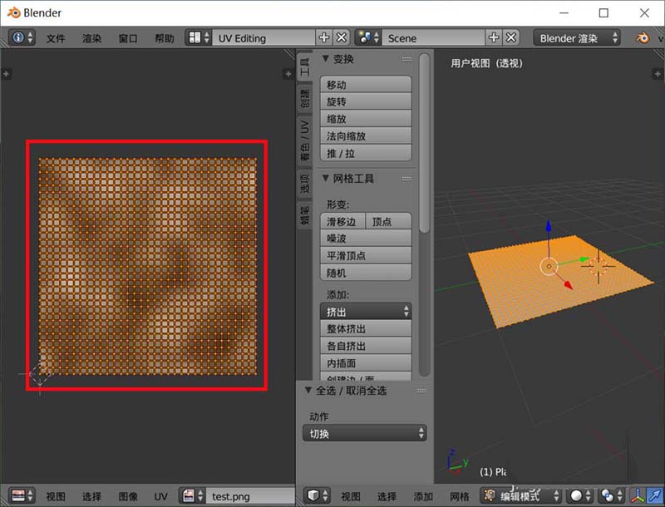Open the 编辑模式 mode dropdown
Screen dimensions: 665x507
coord(521,495)
